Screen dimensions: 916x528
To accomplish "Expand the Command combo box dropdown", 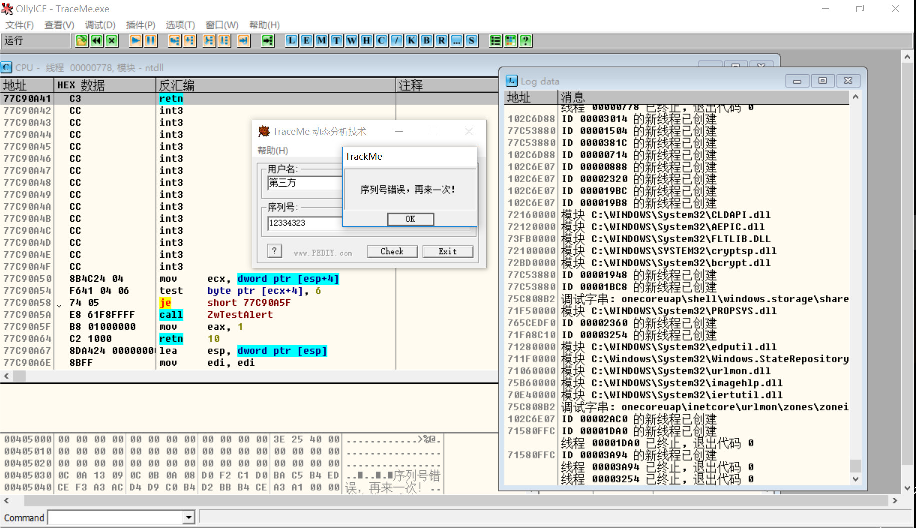I will pos(189,517).
